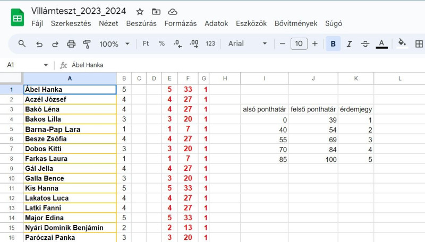Open the borders tool
This screenshot has height=242, width=425.
tap(419, 44)
